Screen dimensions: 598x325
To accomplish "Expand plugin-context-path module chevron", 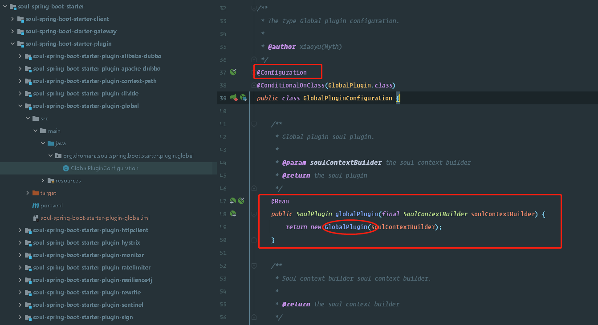I will pos(20,81).
